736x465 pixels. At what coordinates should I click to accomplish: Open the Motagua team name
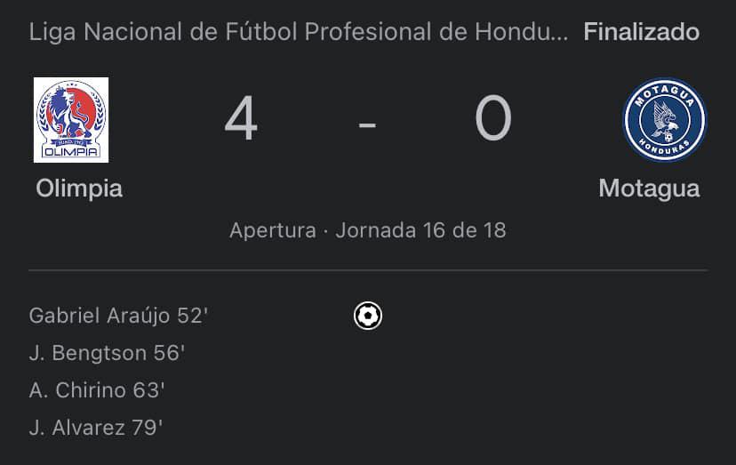pyautogui.click(x=649, y=188)
